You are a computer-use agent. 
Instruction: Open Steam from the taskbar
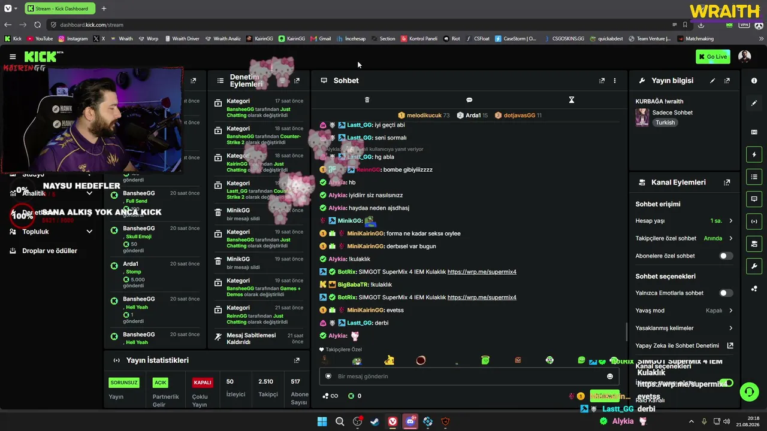(375, 421)
